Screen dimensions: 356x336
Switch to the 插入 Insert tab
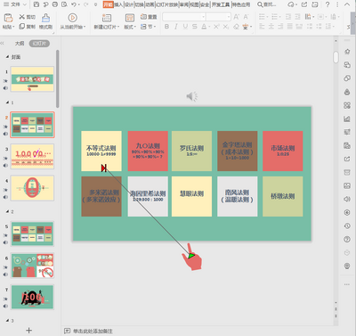[x=118, y=4]
